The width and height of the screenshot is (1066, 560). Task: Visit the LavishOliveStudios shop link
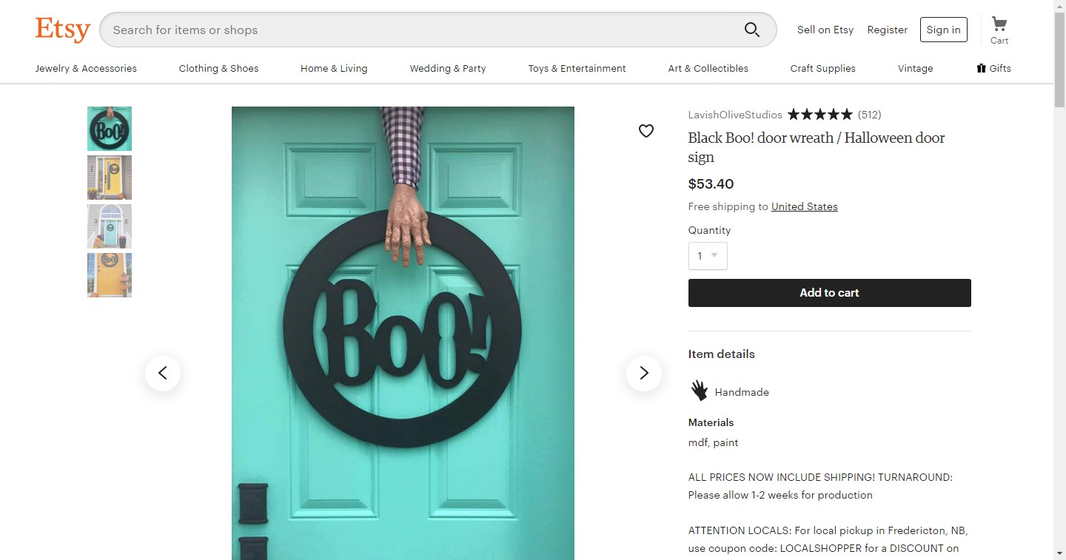click(735, 115)
